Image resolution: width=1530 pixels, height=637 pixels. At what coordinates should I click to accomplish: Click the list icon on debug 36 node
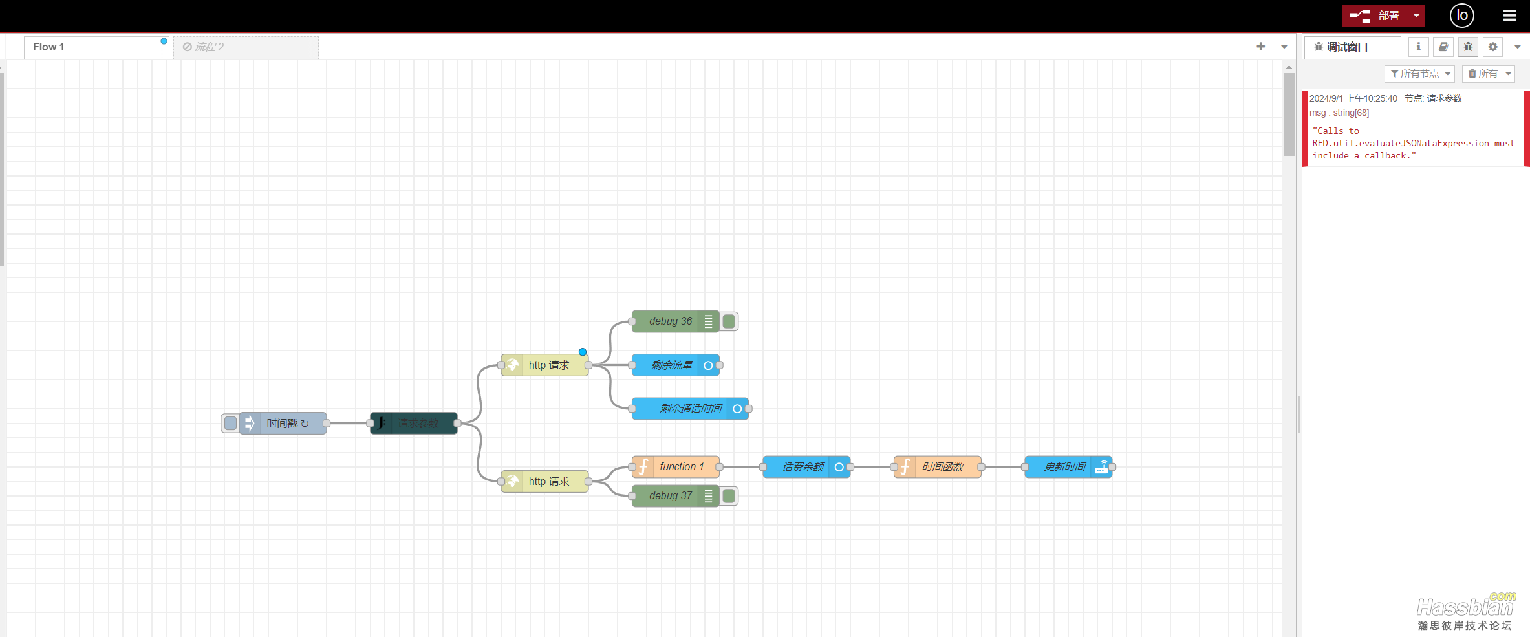709,321
